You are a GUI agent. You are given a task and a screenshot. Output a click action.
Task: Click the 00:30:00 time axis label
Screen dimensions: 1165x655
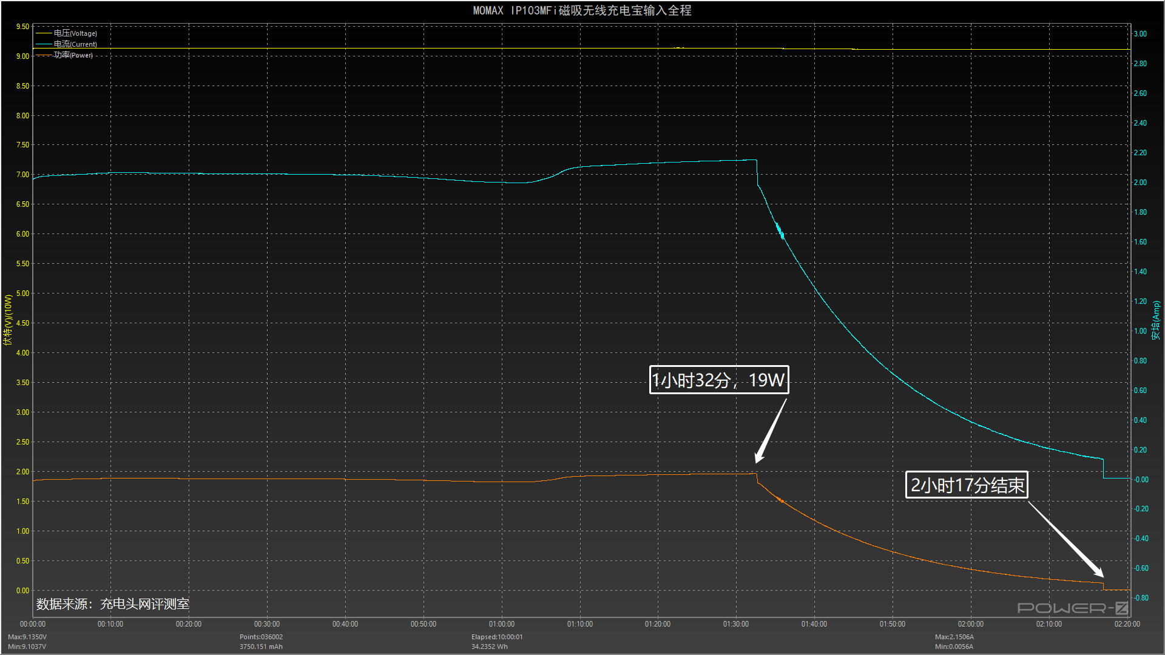(x=267, y=624)
